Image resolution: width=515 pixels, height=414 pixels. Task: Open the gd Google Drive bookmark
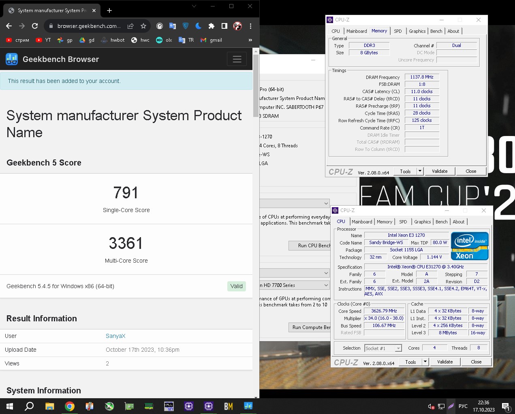point(87,40)
